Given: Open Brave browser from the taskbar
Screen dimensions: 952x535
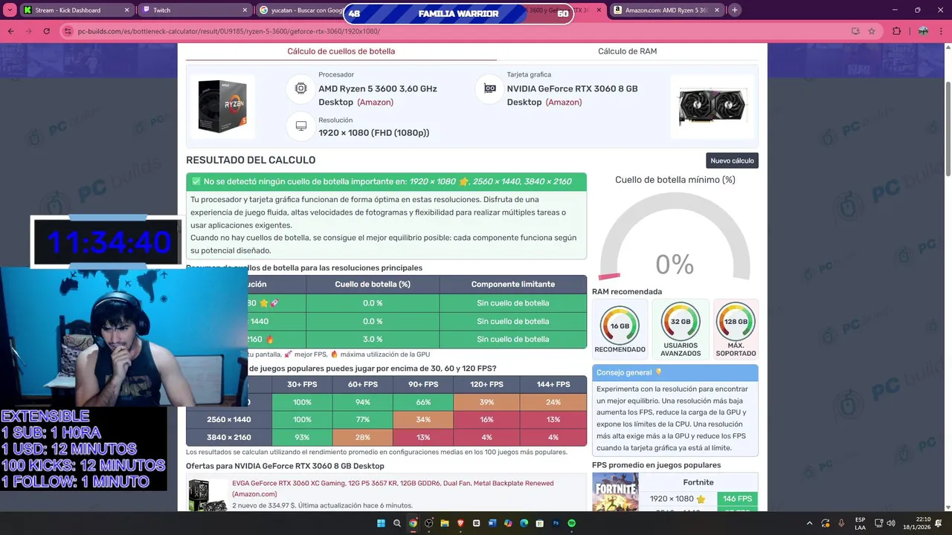Looking at the screenshot, I should click(460, 523).
